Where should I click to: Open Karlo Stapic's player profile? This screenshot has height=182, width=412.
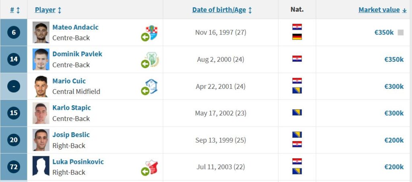click(x=72, y=108)
